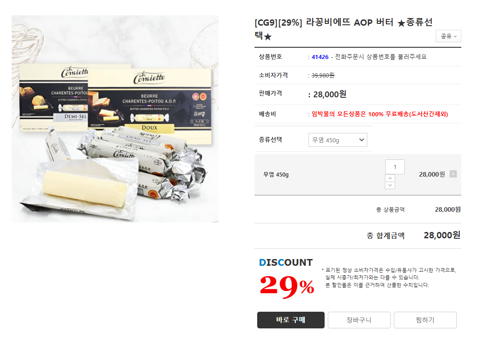Image resolution: width=482 pixels, height=341 pixels.
Task: Add item with the 장바구니 cart button
Action: [x=359, y=320]
